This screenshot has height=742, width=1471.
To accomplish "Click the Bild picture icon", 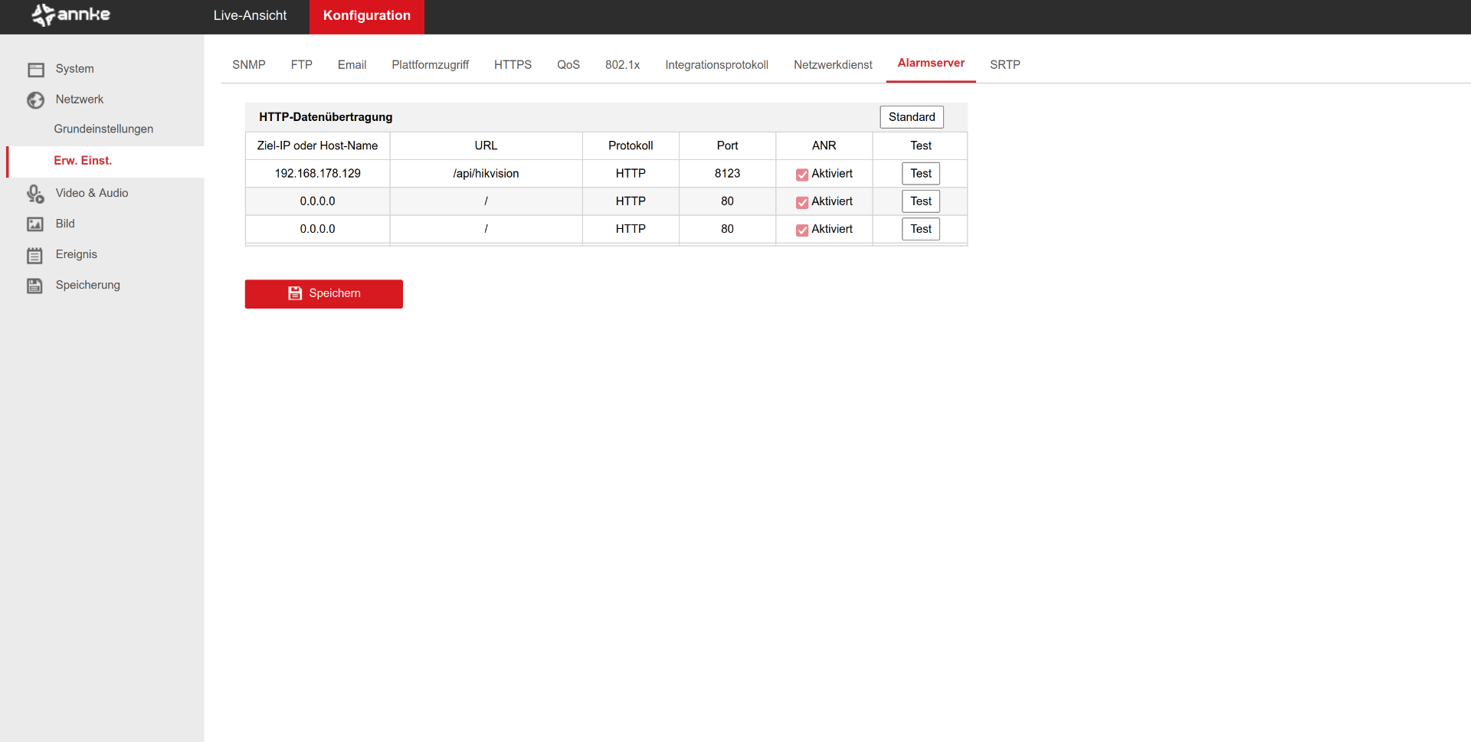I will 35,224.
